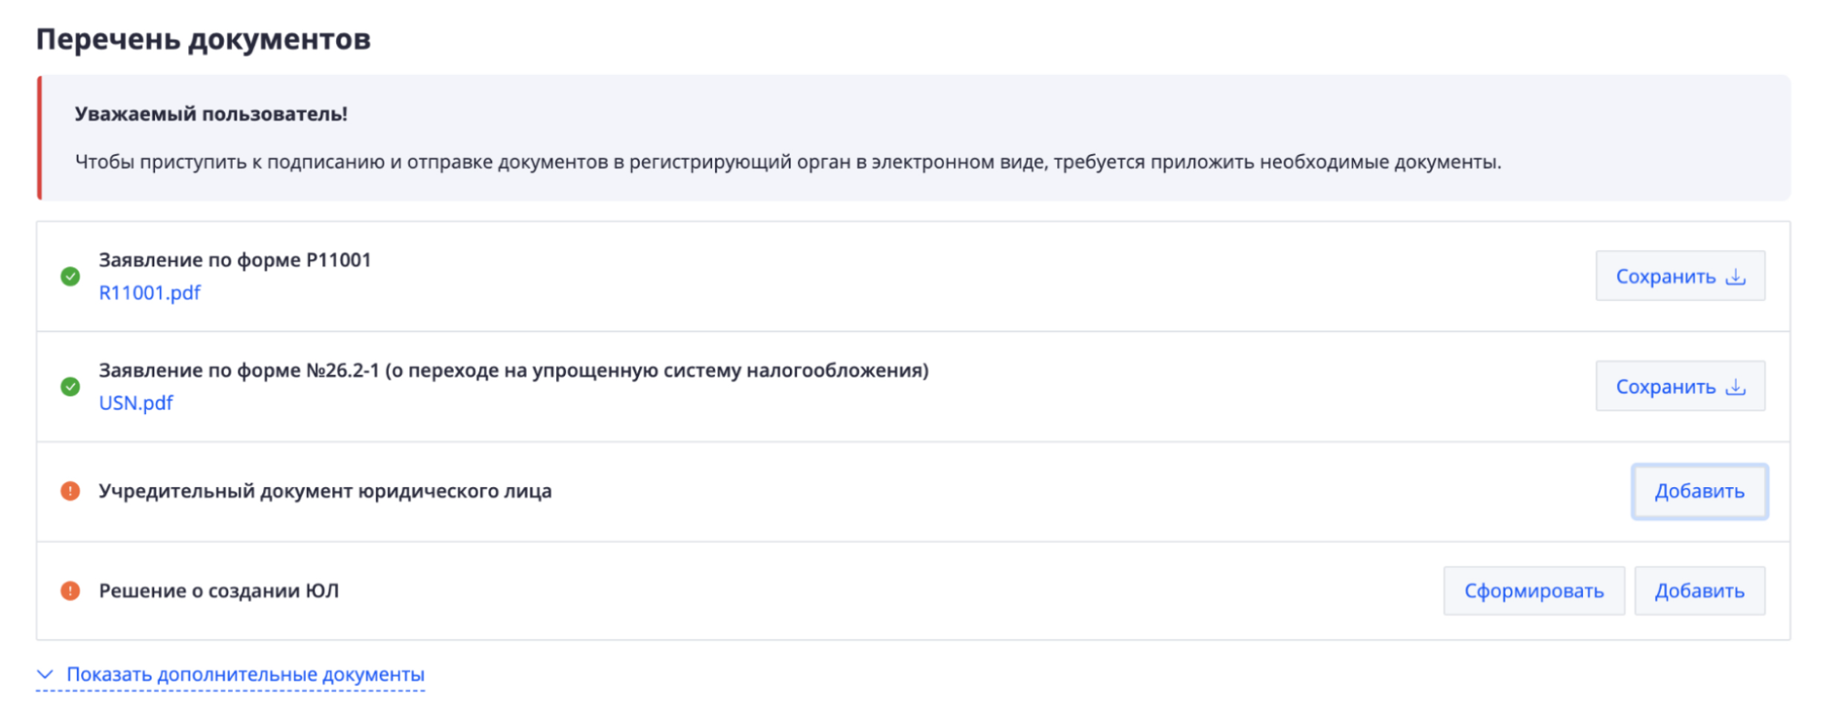Click label Заявление по форме Р11001
The height and width of the screenshot is (717, 1826).
(235, 260)
